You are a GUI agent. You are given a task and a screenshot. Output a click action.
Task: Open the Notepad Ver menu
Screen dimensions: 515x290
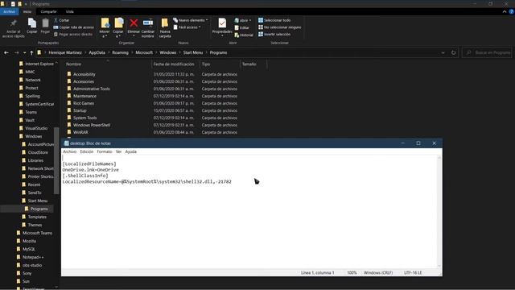118,151
